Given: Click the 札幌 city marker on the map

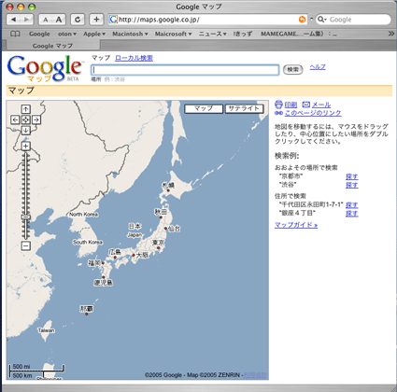Looking at the screenshot, I should 168,190.
